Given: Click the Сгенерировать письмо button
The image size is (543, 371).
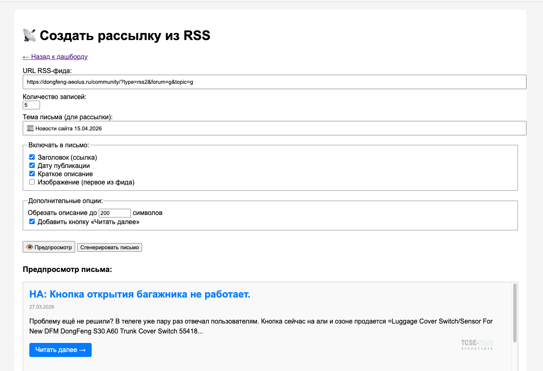Looking at the screenshot, I should coord(109,248).
